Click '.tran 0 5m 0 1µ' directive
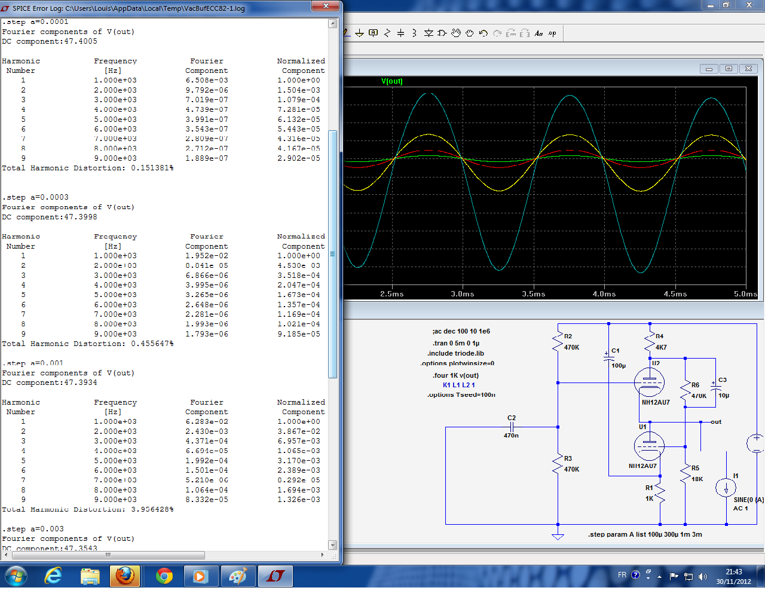 (456, 343)
